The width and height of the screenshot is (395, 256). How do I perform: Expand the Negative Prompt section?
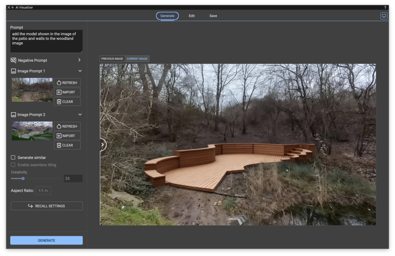coord(79,60)
